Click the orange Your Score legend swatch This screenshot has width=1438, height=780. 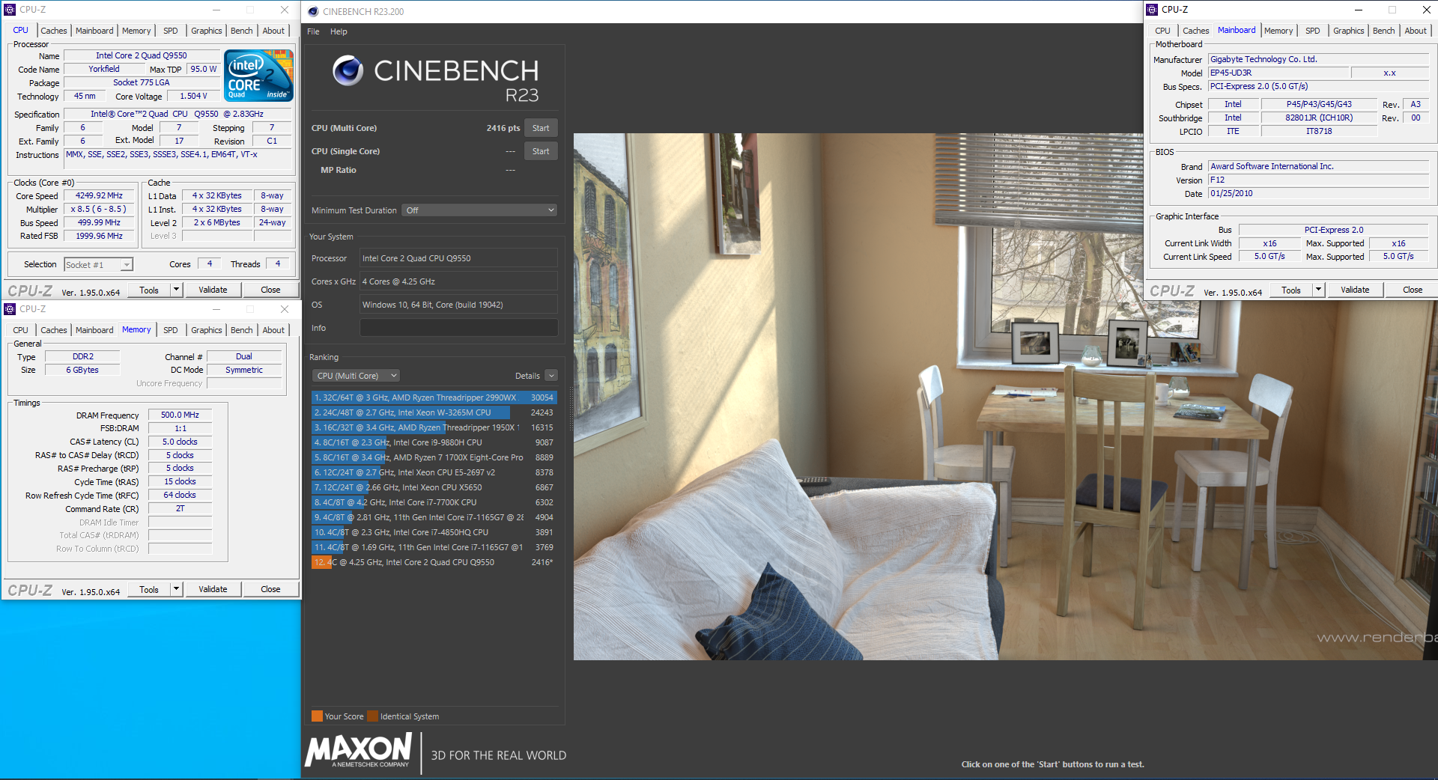click(317, 716)
